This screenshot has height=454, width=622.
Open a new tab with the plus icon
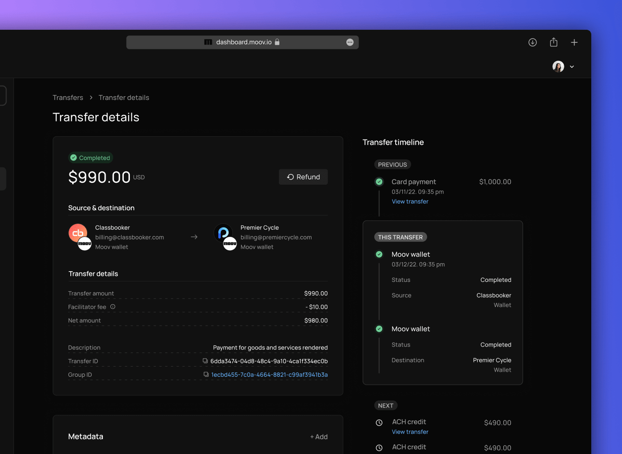(575, 42)
